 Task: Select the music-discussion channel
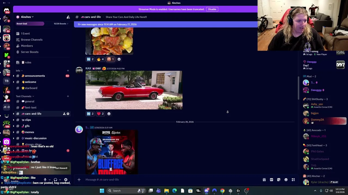point(42,138)
